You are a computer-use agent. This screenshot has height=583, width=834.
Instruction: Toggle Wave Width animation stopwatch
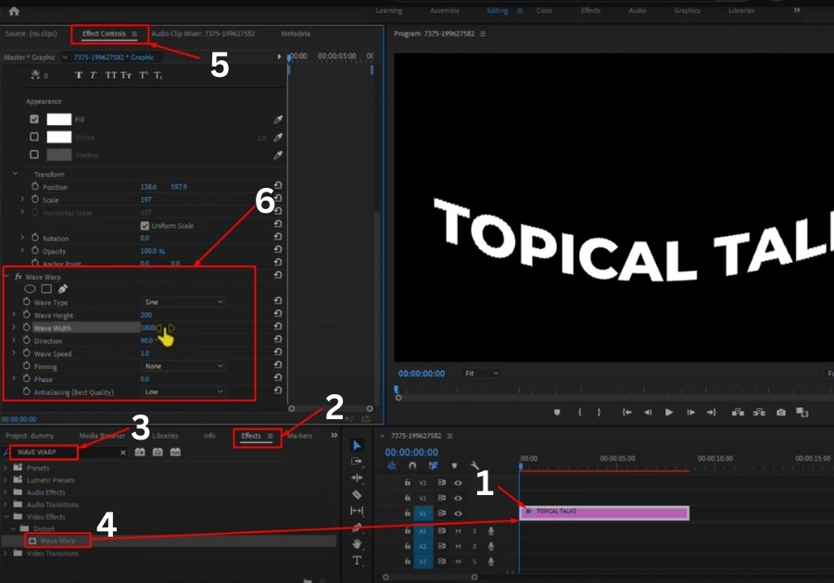click(27, 328)
